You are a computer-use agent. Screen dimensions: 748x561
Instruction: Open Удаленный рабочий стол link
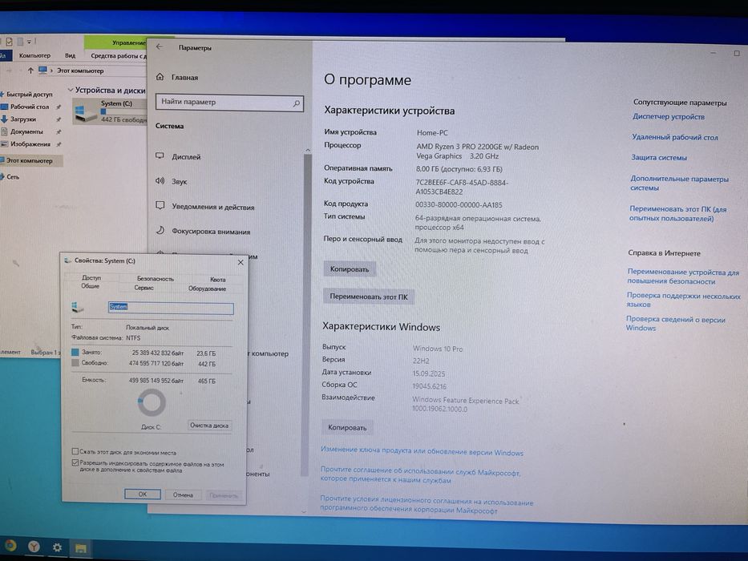(x=675, y=137)
